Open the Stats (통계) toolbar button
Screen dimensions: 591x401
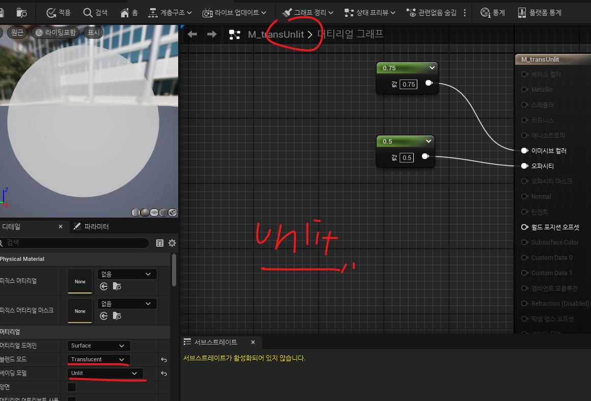[x=493, y=13]
